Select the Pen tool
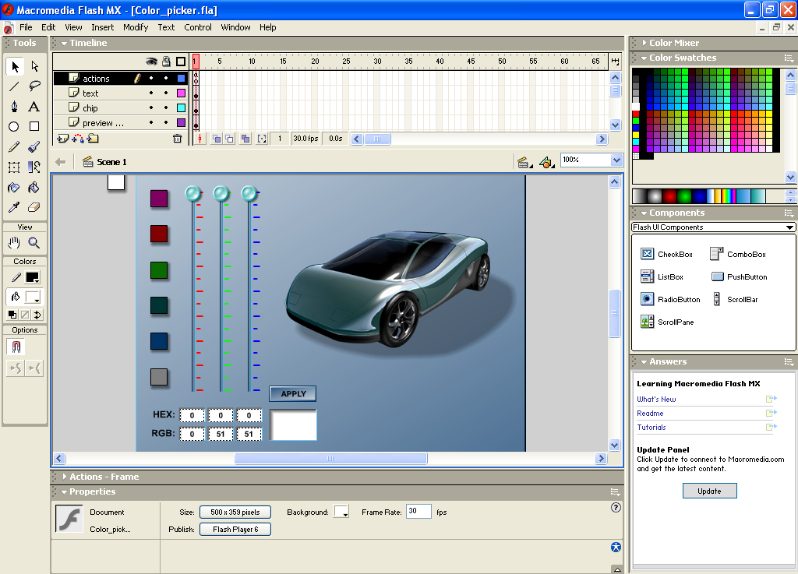Viewport: 798px width, 574px height. point(14,106)
